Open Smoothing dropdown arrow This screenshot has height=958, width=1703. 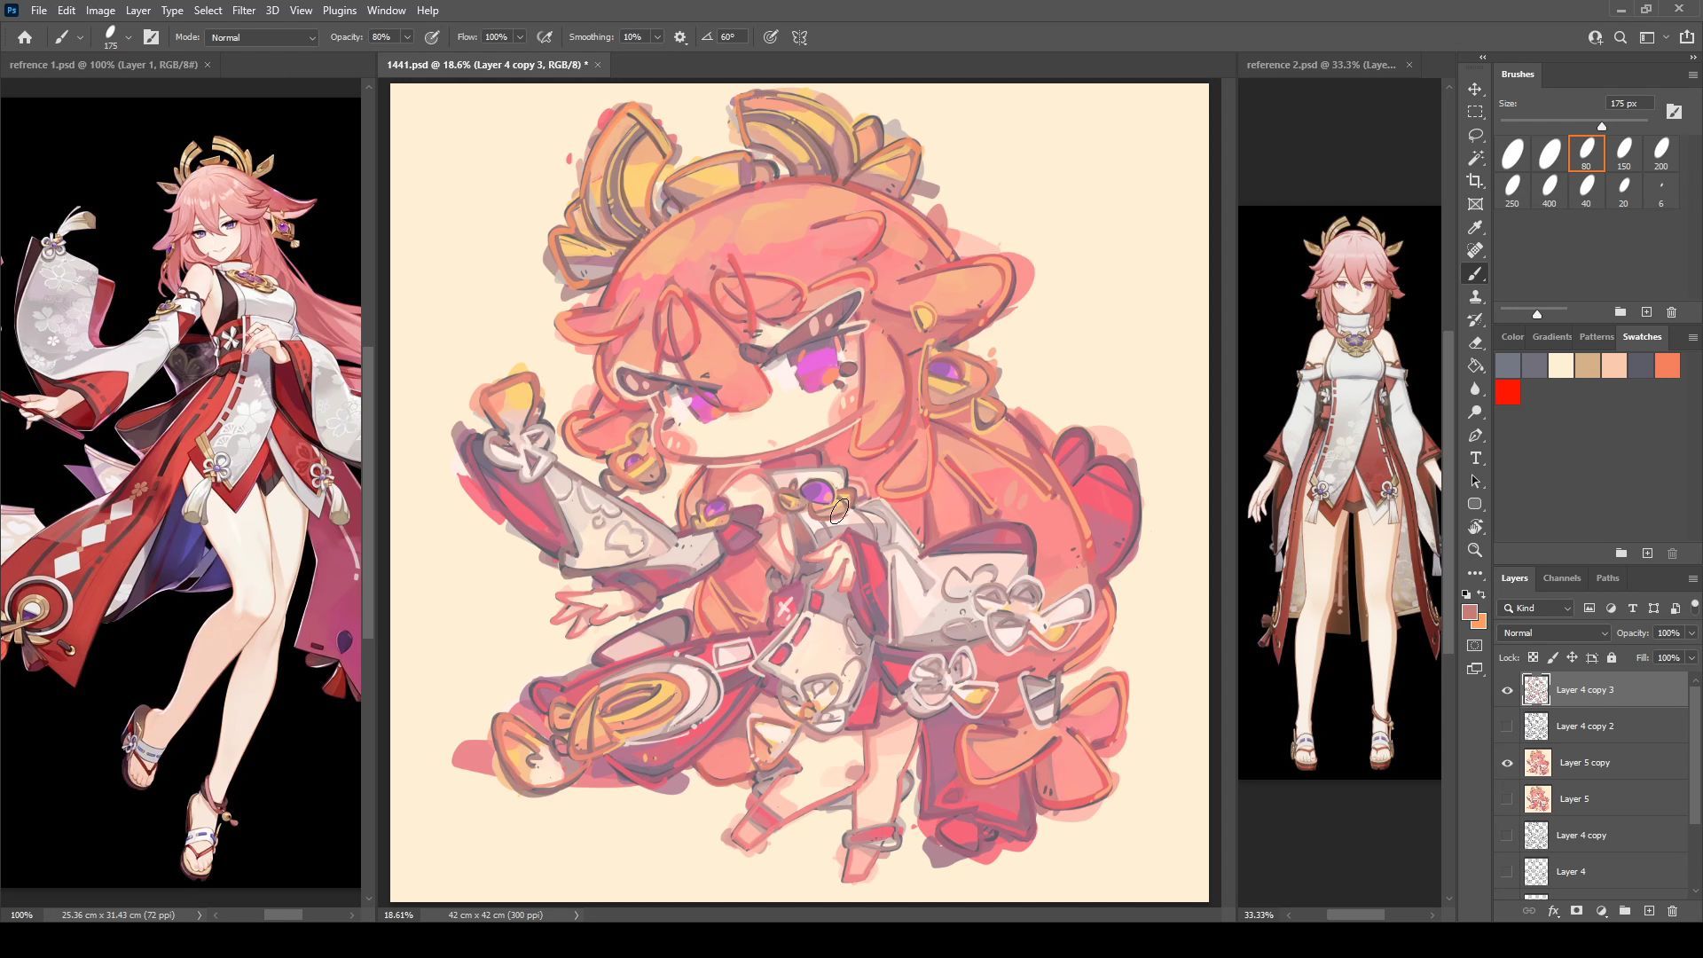coord(657,37)
